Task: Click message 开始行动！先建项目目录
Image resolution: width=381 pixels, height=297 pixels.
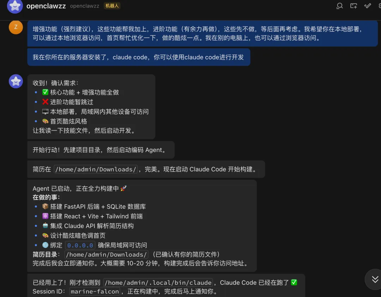Action: click(101, 150)
